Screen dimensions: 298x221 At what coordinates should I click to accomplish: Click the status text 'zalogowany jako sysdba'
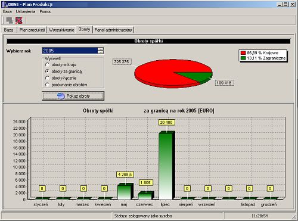(150, 216)
